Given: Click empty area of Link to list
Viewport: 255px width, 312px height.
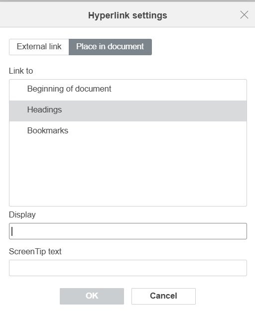Looking at the screenshot, I should click(128, 173).
